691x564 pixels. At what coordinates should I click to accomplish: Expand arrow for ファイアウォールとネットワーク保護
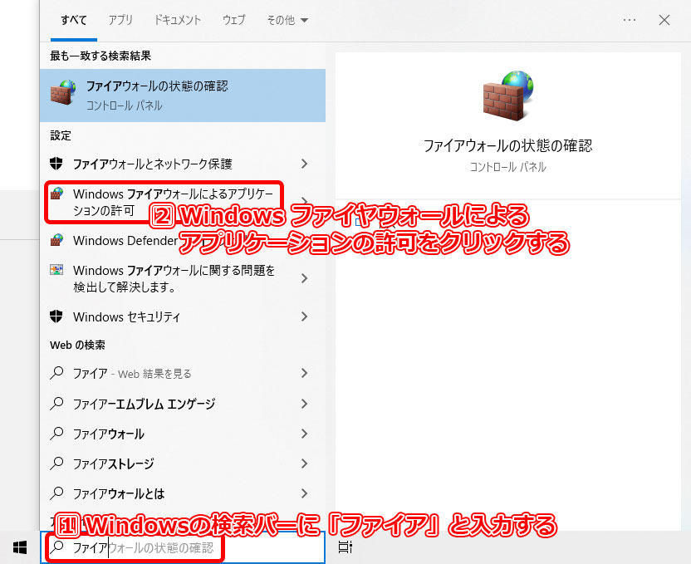(305, 164)
